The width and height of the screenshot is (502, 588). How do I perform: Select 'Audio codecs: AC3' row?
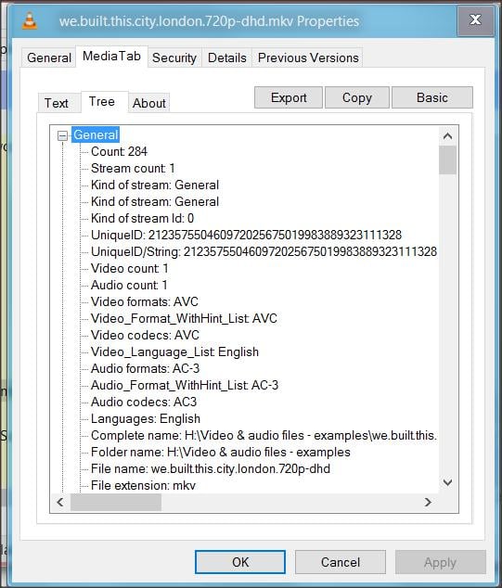144,402
